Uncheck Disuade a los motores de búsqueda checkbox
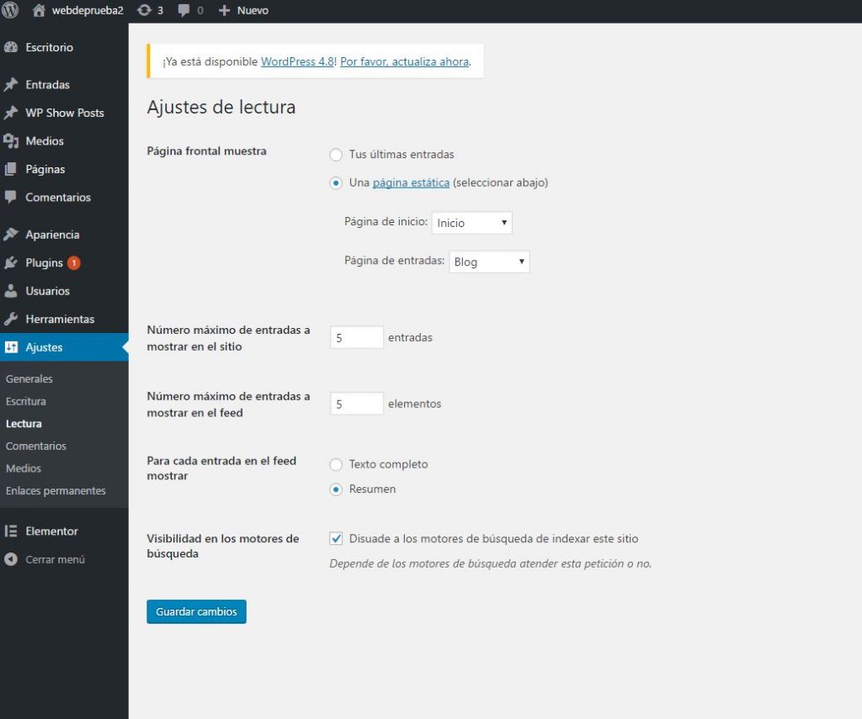Viewport: 862px width, 719px height. point(336,538)
